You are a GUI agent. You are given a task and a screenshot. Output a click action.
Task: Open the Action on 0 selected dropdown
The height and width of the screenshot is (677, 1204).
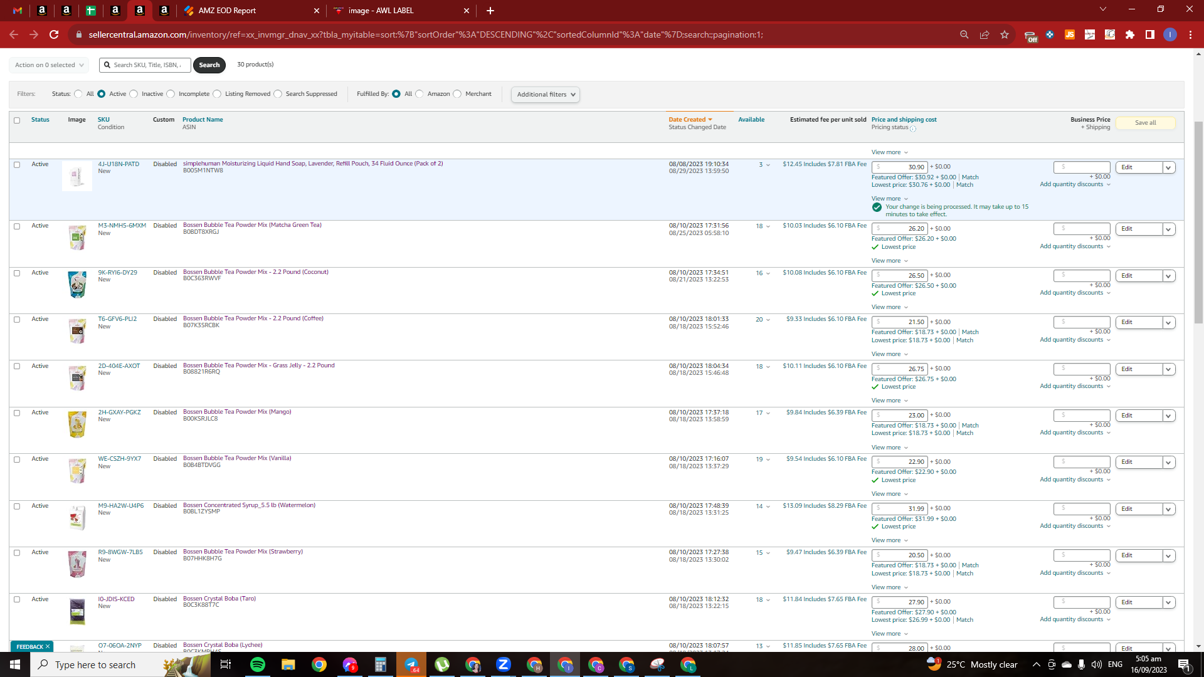point(49,65)
